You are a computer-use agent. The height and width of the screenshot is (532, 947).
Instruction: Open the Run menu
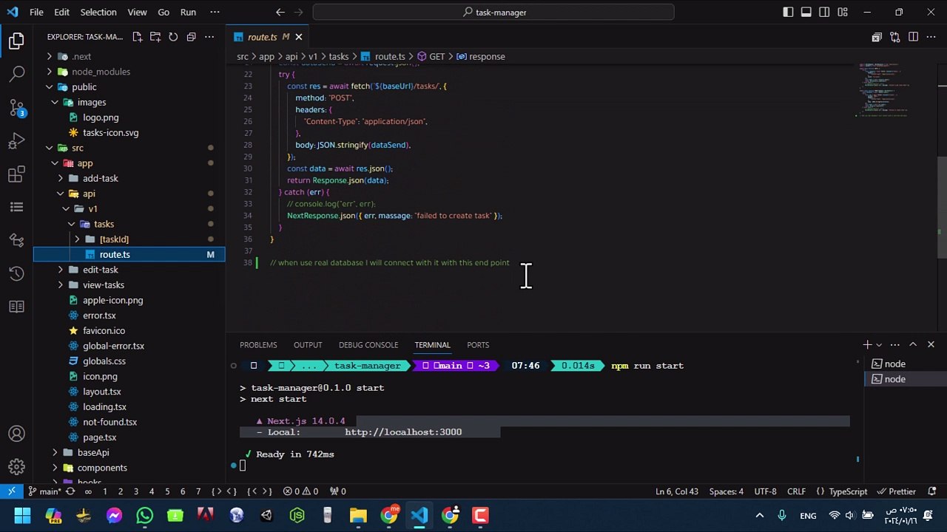(x=188, y=12)
